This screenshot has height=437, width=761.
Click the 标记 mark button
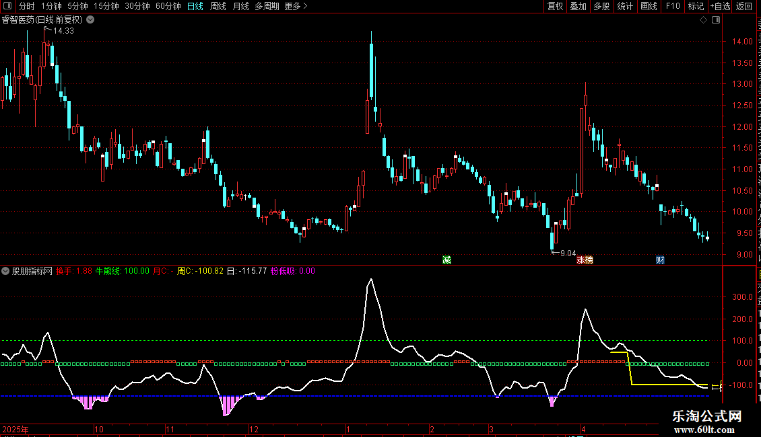point(696,6)
